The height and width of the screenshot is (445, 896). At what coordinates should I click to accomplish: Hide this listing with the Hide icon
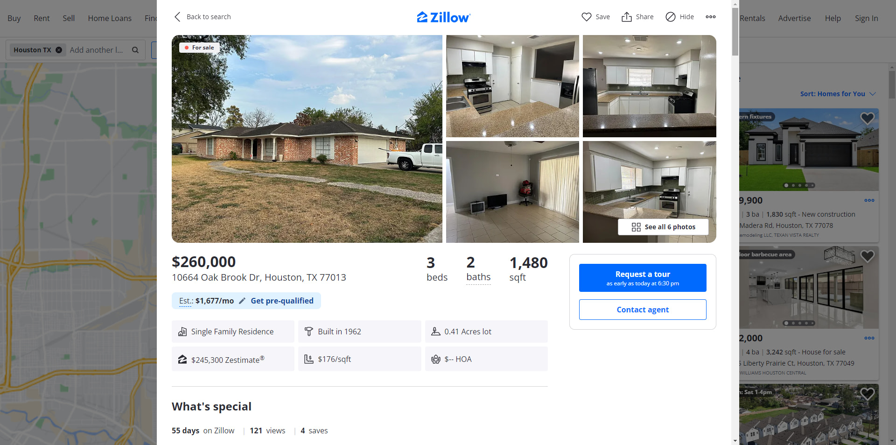(671, 17)
